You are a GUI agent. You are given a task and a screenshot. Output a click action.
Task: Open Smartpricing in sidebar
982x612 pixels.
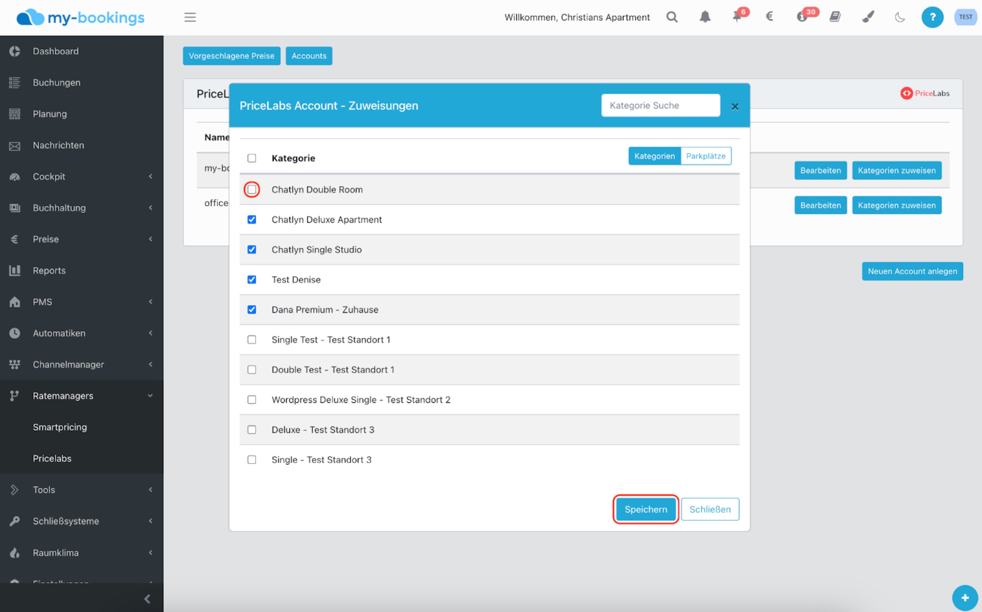(60, 427)
